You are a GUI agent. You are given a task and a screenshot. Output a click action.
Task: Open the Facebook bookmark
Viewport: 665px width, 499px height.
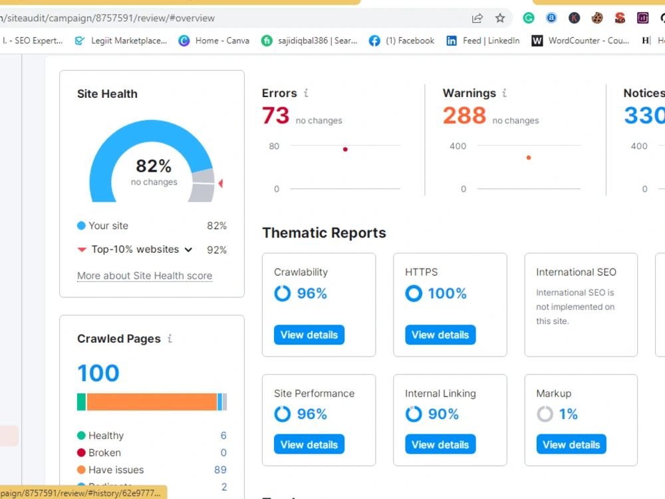[x=402, y=41]
